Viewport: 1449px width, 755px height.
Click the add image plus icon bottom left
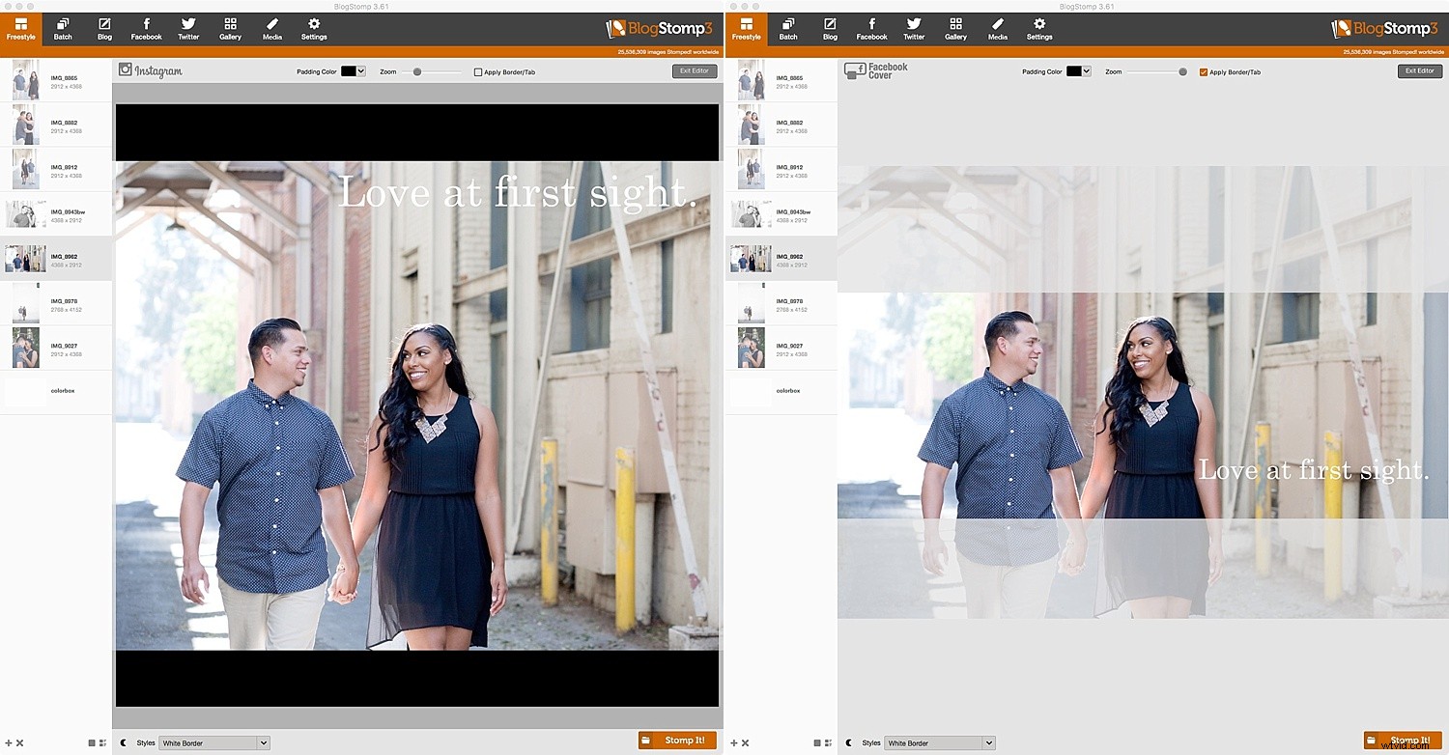coord(8,742)
